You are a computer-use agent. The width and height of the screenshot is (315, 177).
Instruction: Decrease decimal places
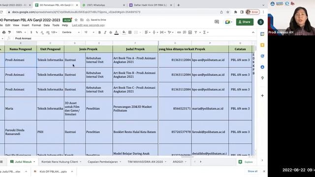(x=42, y=32)
